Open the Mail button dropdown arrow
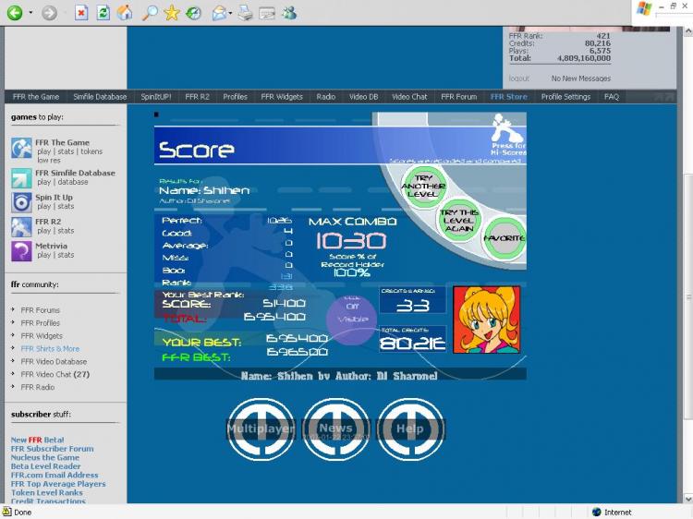The image size is (693, 519). tap(230, 13)
